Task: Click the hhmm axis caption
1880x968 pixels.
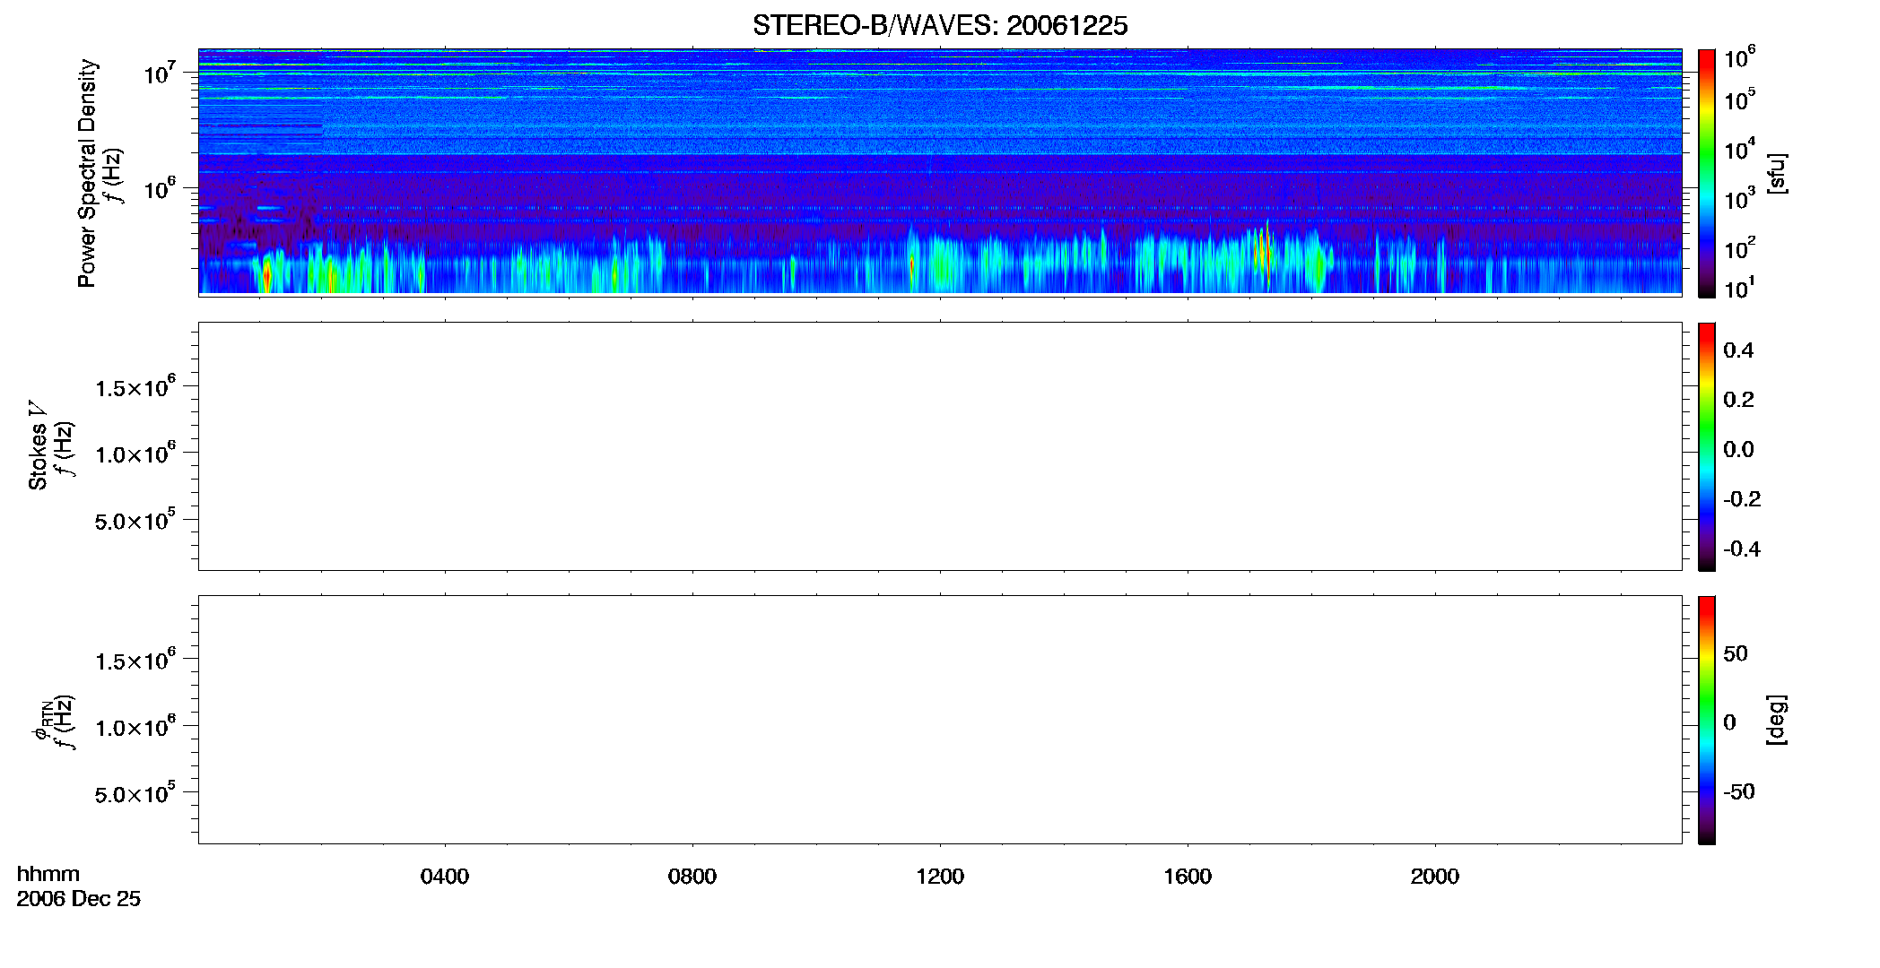Action: 48,875
